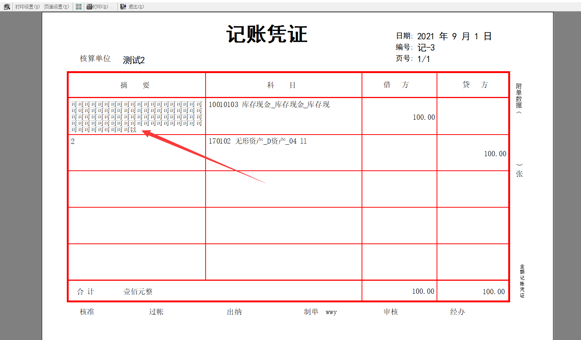581x340 pixels.
Task: Click account 170102 无形资产 cell
Action: click(x=257, y=141)
